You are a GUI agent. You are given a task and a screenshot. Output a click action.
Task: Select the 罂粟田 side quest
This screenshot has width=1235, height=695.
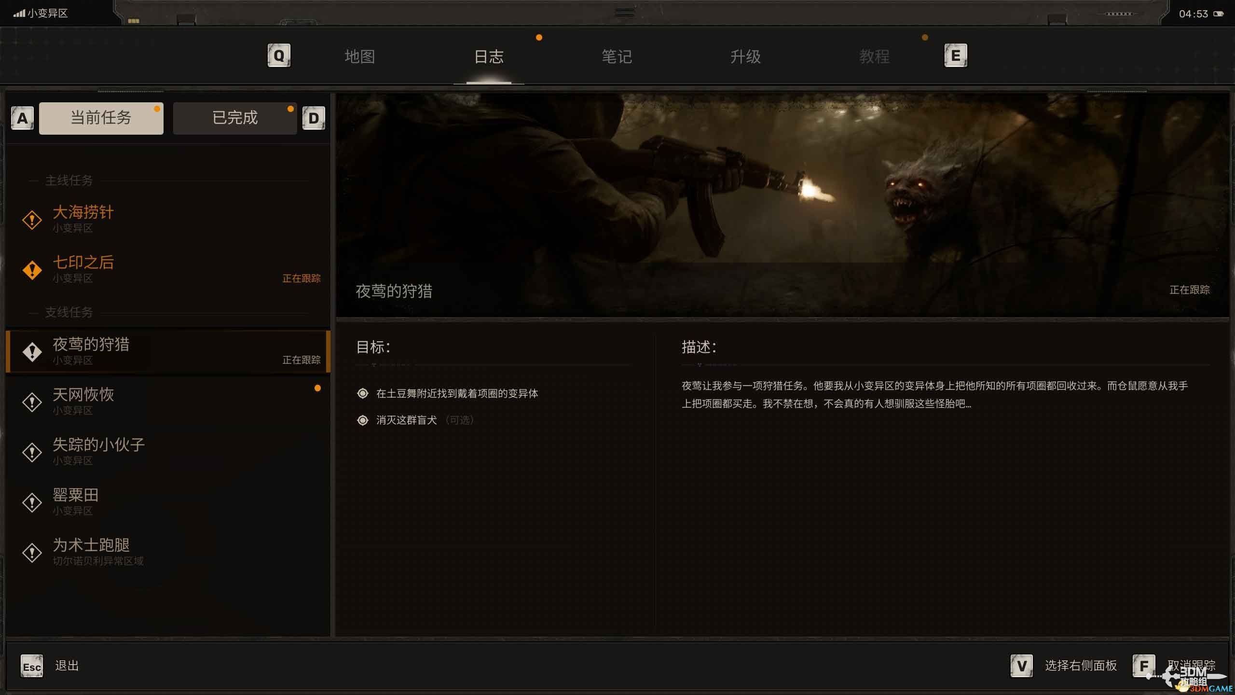(x=75, y=496)
